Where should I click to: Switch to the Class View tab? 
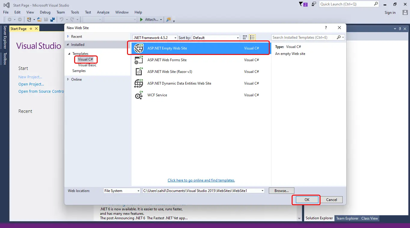369,218
